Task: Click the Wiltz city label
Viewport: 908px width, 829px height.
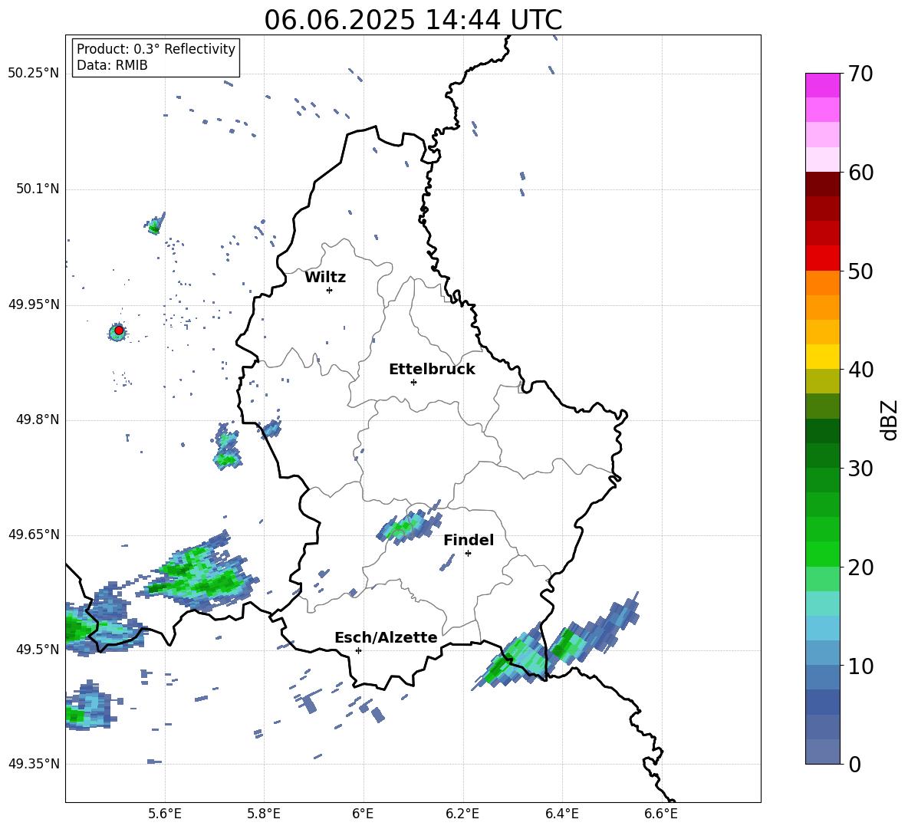Action: (325, 278)
